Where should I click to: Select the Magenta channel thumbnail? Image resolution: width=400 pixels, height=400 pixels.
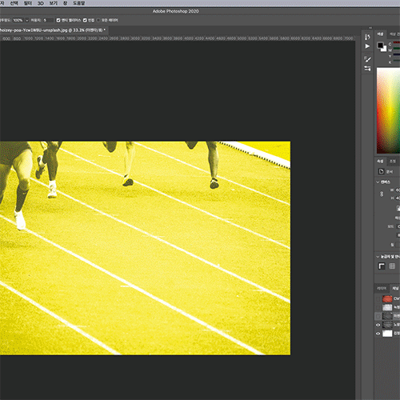[387, 316]
